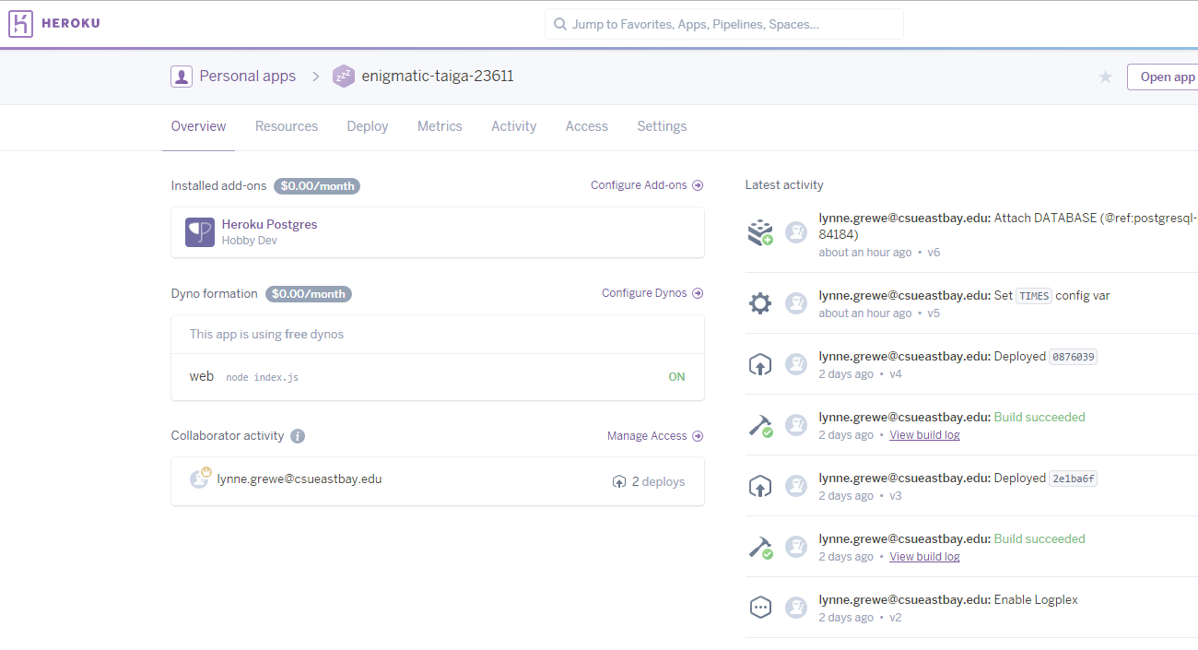The width and height of the screenshot is (1198, 650).
Task: Click the Heroku Postgres add-on icon
Action: click(x=200, y=232)
